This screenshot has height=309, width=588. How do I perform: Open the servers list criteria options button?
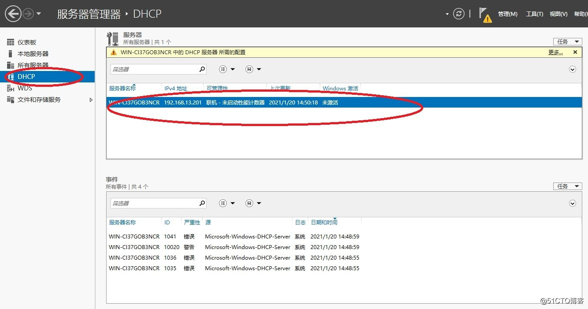[223, 69]
